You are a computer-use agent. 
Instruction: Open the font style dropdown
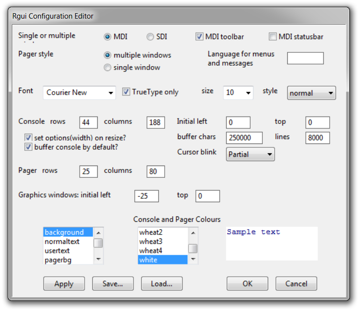coord(311,93)
